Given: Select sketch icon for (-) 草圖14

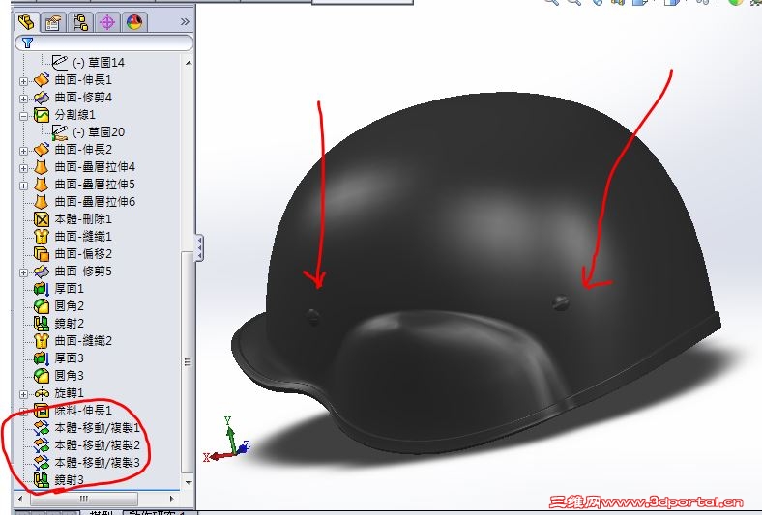Looking at the screenshot, I should point(60,62).
